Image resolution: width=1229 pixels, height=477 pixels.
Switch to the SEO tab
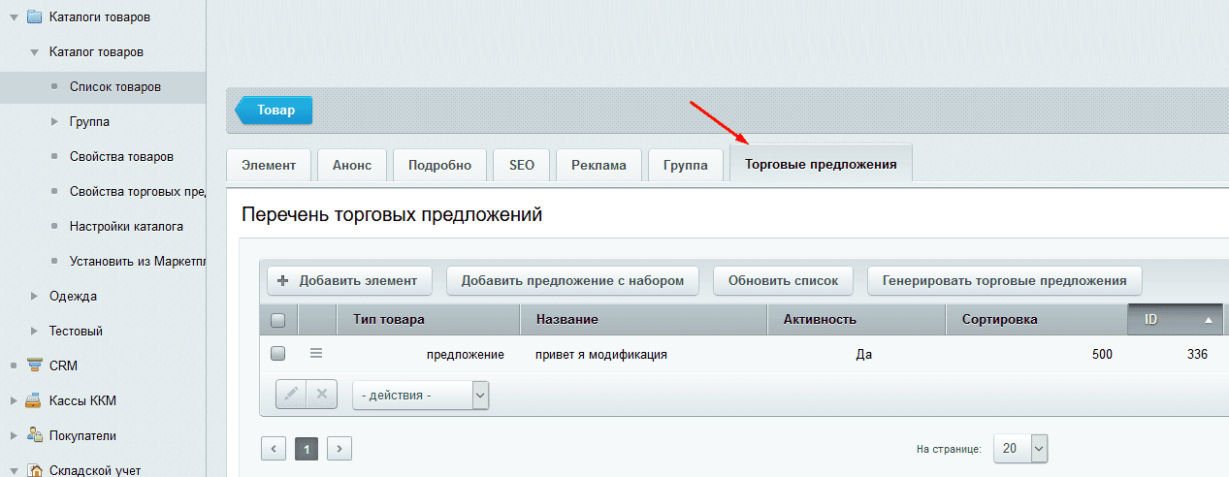521,165
